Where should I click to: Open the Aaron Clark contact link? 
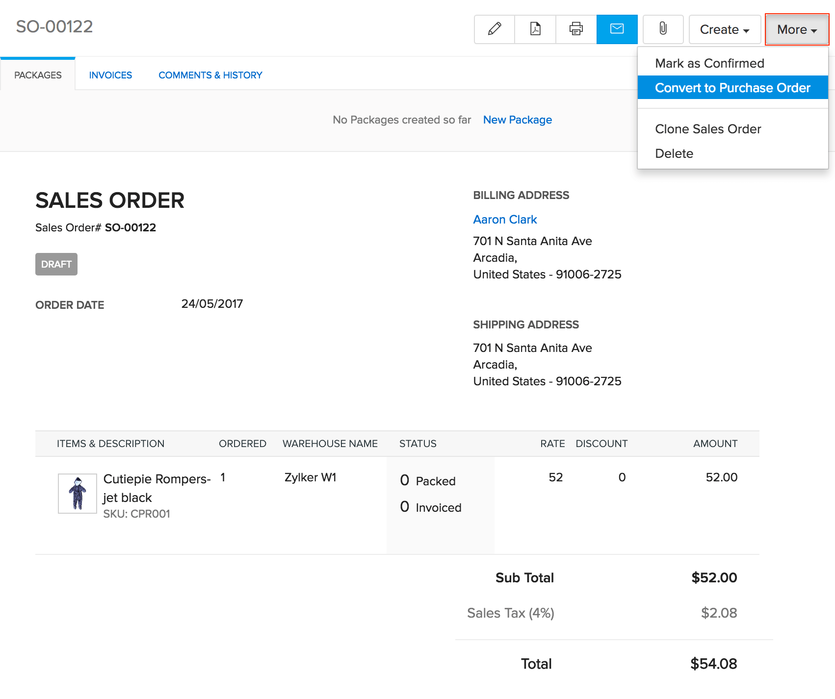[x=505, y=219]
